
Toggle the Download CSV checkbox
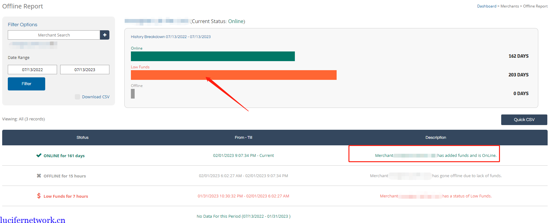(x=77, y=97)
